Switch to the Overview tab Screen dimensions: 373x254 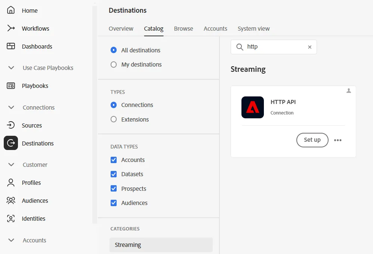point(121,28)
